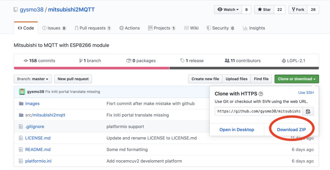View the 158 commits history

(39, 61)
